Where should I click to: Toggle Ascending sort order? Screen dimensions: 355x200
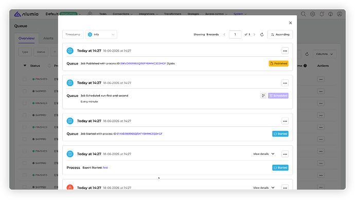(x=280, y=35)
